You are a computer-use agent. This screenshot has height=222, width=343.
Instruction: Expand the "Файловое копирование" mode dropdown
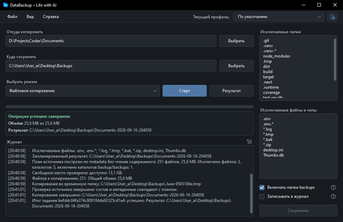[x=83, y=91]
